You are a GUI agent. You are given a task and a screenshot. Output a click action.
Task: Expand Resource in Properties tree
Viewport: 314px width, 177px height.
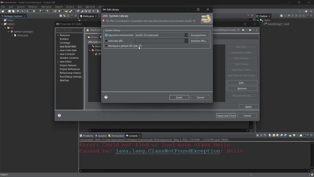pyautogui.click(x=58, y=35)
